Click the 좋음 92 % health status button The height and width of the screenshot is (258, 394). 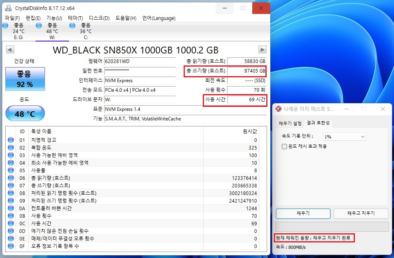click(x=25, y=79)
